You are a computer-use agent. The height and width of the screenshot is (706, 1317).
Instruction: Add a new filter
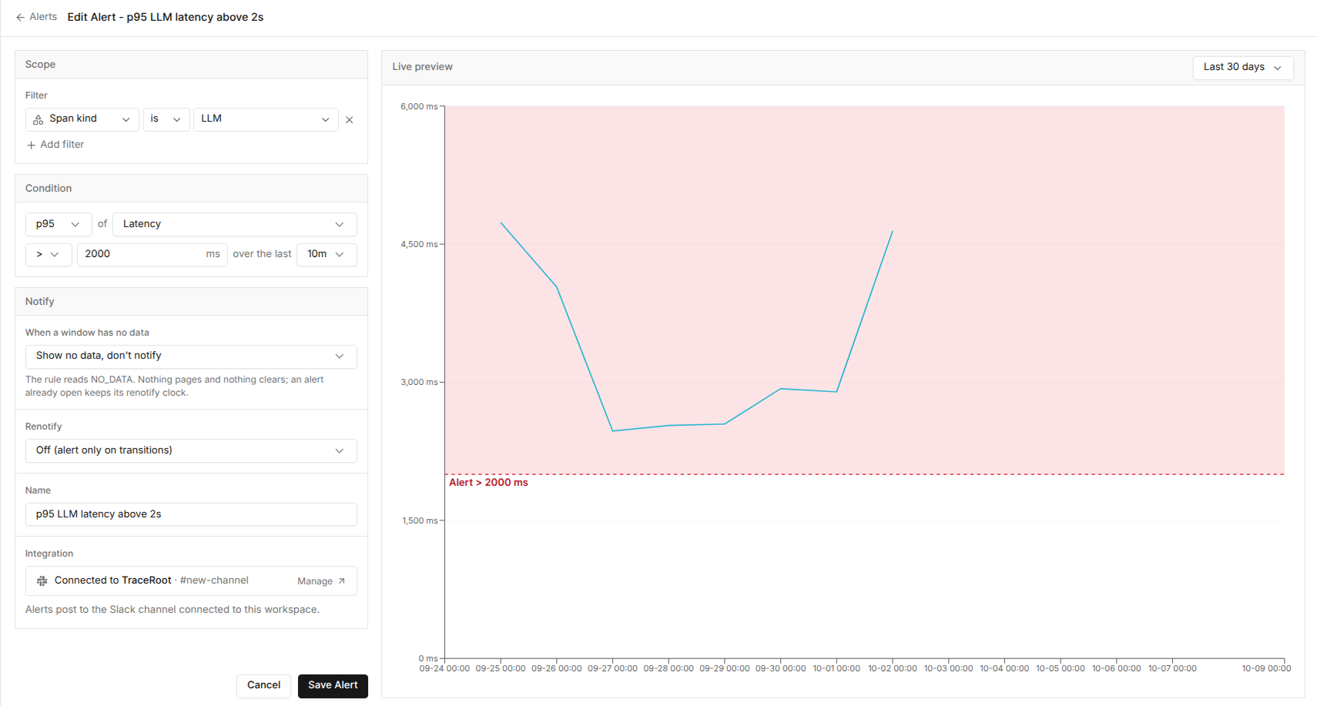(x=55, y=145)
